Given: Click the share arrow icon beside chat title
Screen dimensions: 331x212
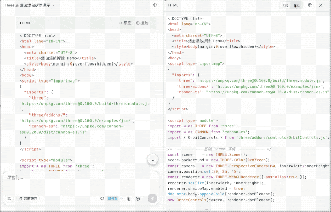Looking at the screenshot, I should (x=155, y=5).
